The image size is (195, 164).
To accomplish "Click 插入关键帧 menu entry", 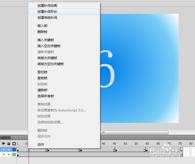I will 64,40.
